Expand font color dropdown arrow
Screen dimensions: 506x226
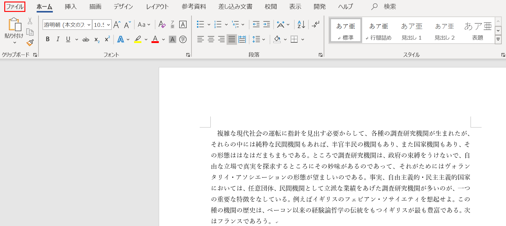(x=163, y=39)
